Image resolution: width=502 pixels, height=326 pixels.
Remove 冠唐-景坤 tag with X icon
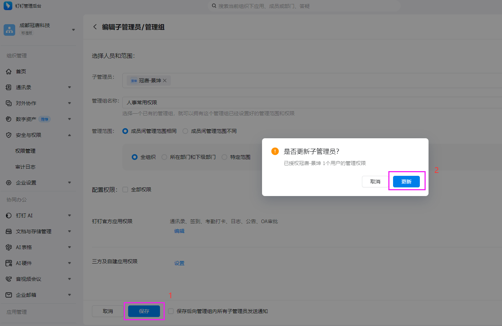pyautogui.click(x=165, y=81)
